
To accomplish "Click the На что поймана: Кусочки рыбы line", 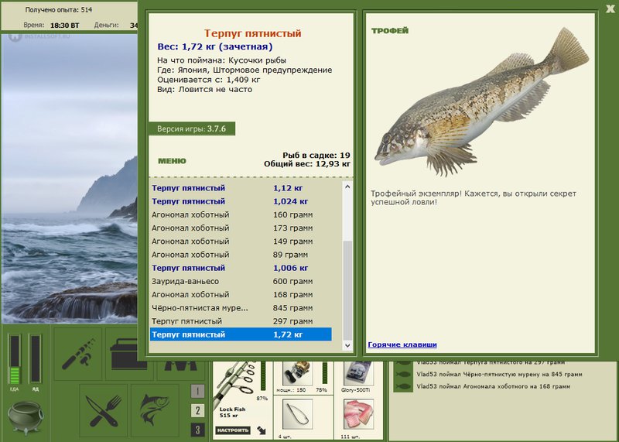I will coord(221,60).
